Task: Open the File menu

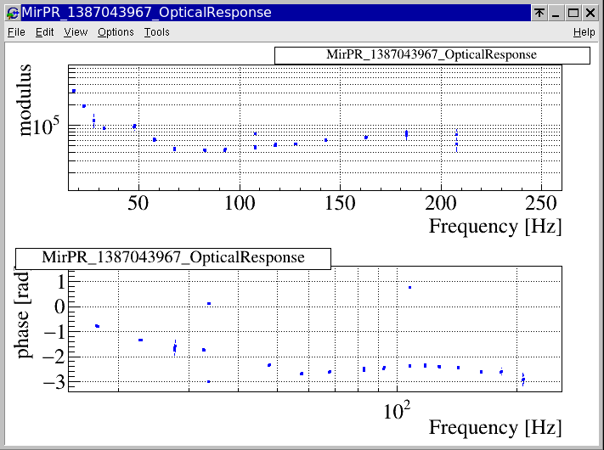Action: [16, 32]
